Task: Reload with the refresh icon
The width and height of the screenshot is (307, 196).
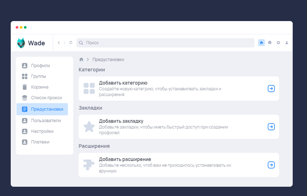Action: [71, 42]
